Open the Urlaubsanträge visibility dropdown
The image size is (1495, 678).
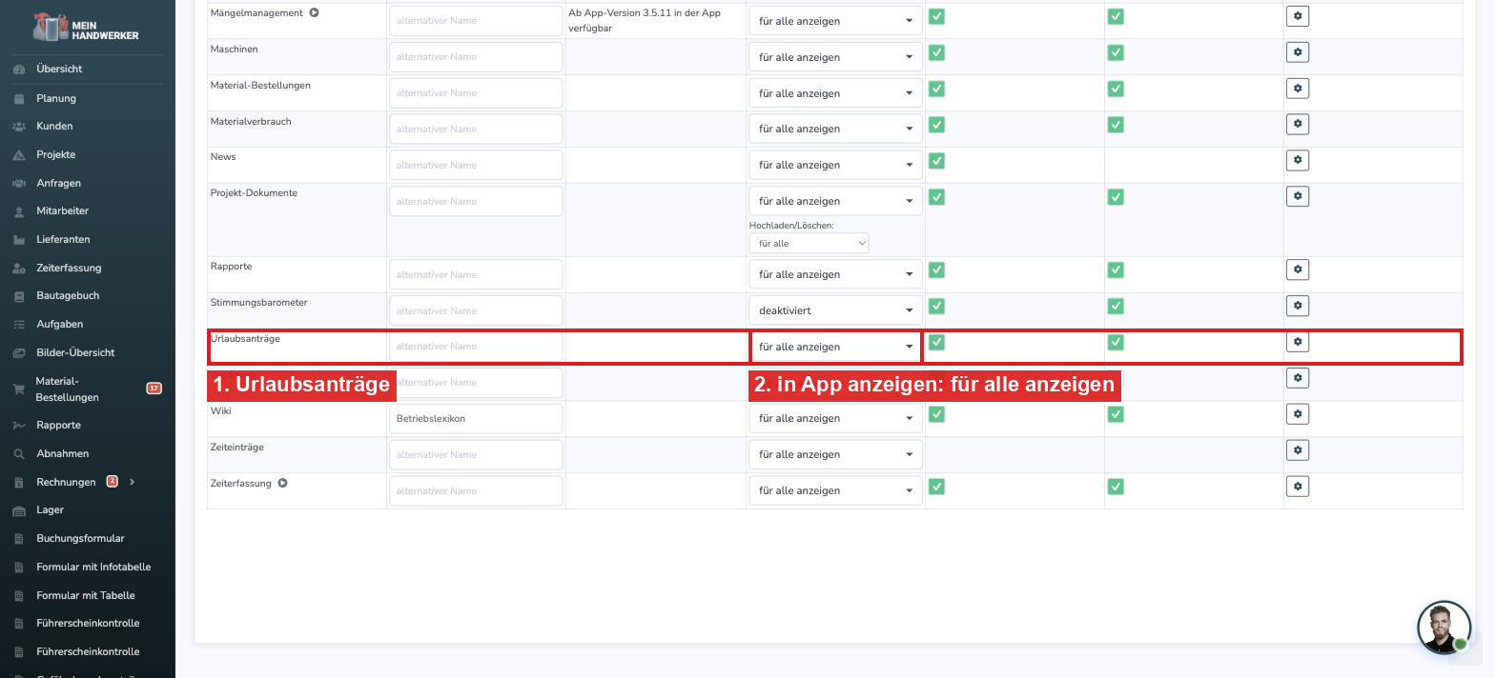click(x=835, y=347)
